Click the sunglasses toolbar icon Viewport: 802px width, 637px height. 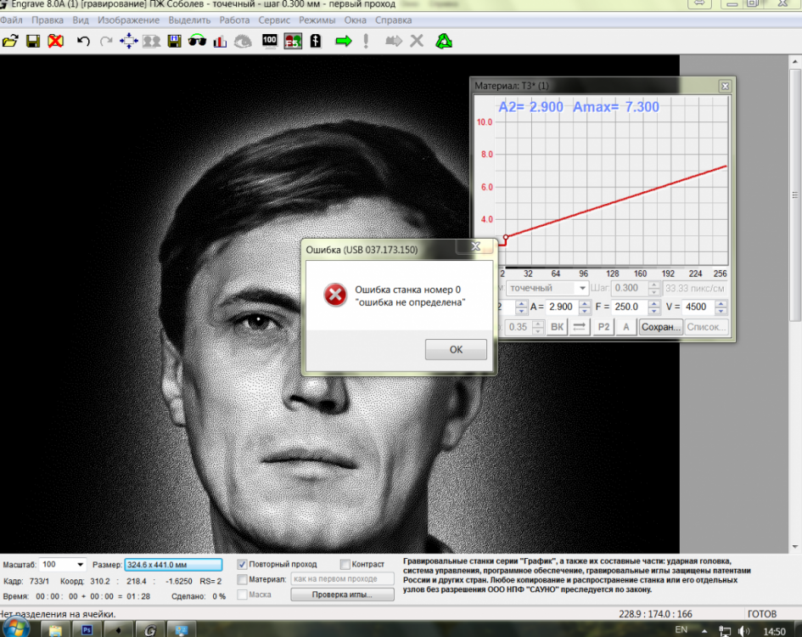pyautogui.click(x=197, y=41)
